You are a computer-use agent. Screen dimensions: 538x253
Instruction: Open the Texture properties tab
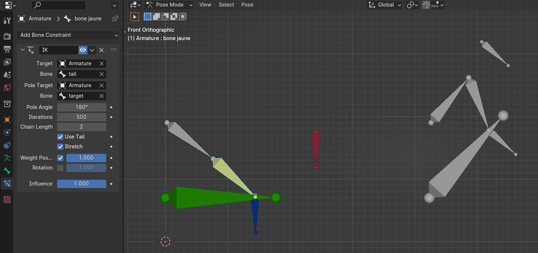[7, 199]
